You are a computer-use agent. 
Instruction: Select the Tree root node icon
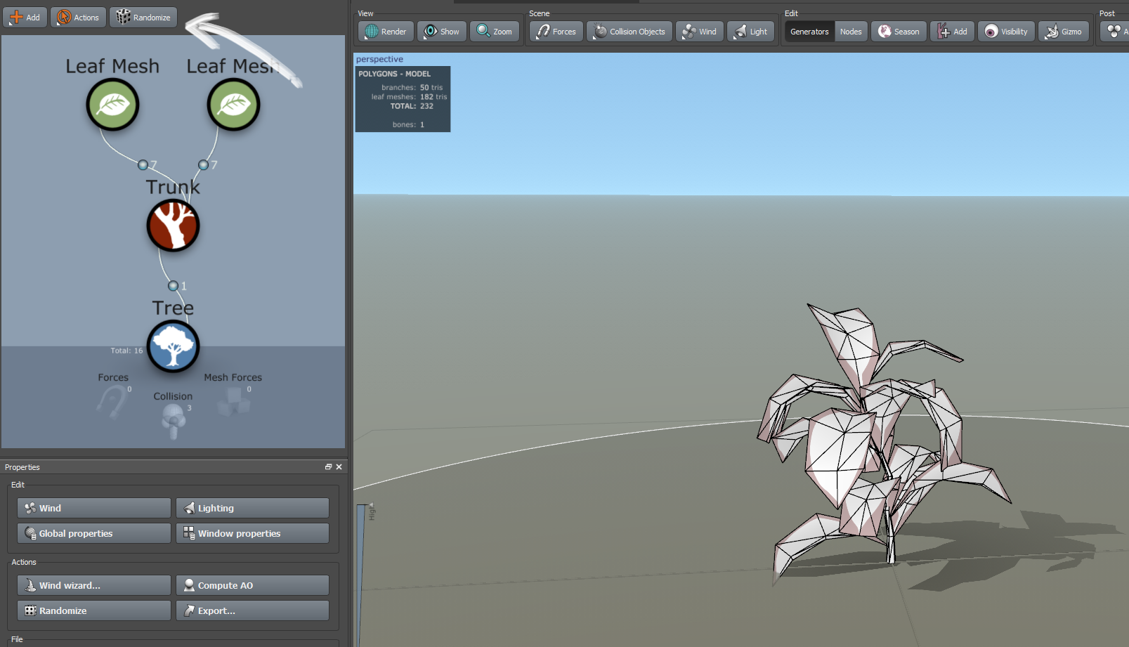pyautogui.click(x=173, y=346)
